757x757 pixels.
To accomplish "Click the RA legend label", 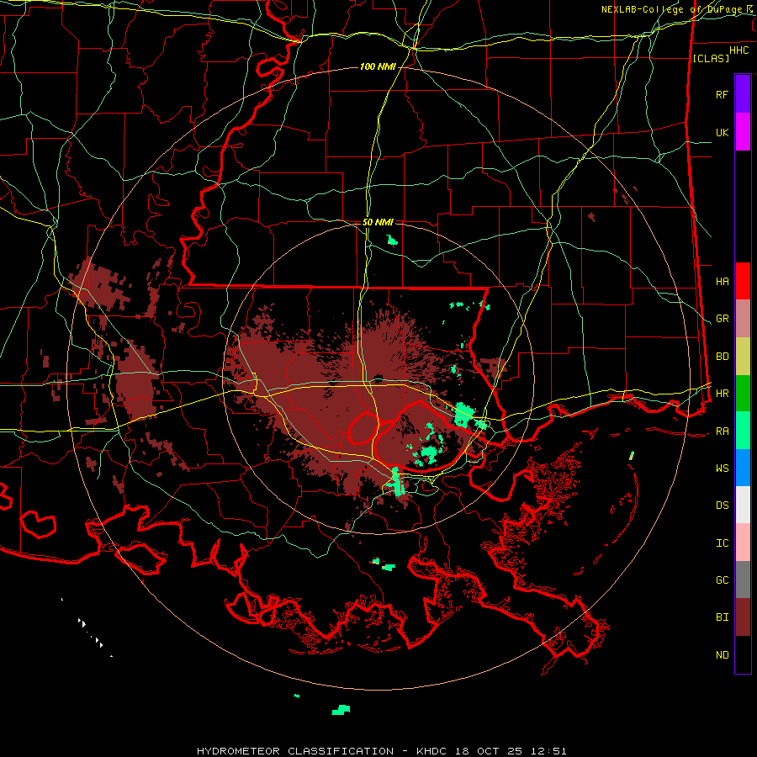I will [x=722, y=431].
